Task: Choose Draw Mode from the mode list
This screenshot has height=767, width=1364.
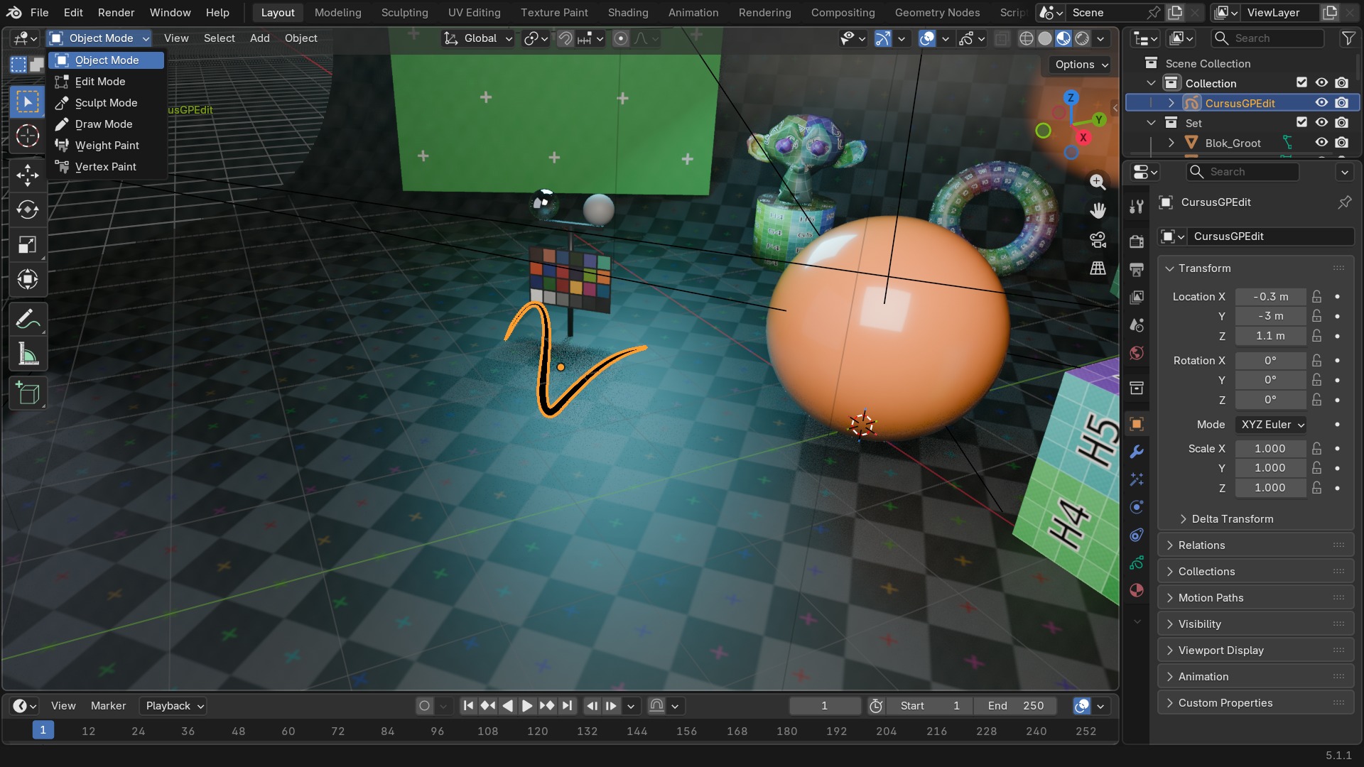Action: tap(107, 124)
